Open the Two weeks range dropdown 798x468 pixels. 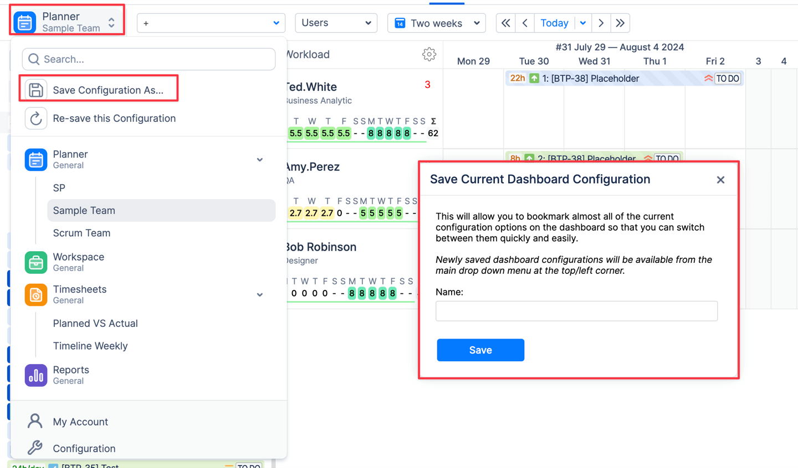point(437,23)
